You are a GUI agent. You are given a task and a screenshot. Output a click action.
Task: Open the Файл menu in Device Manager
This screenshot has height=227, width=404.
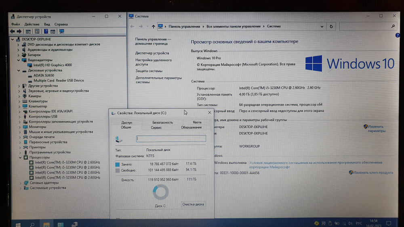point(15,24)
